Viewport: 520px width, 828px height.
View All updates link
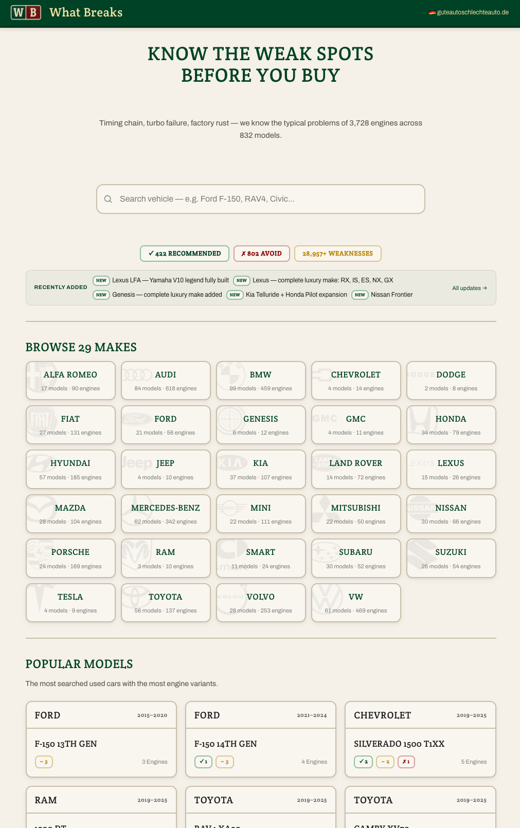pyautogui.click(x=470, y=288)
